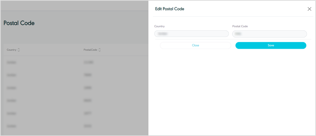Select the sixth row's postal code value
This screenshot has width=316, height=136.
(x=88, y=126)
